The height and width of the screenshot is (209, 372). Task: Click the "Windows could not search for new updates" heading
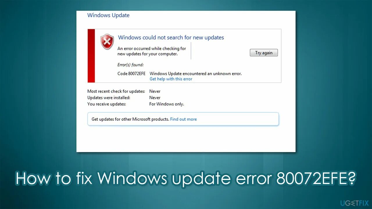tap(171, 37)
